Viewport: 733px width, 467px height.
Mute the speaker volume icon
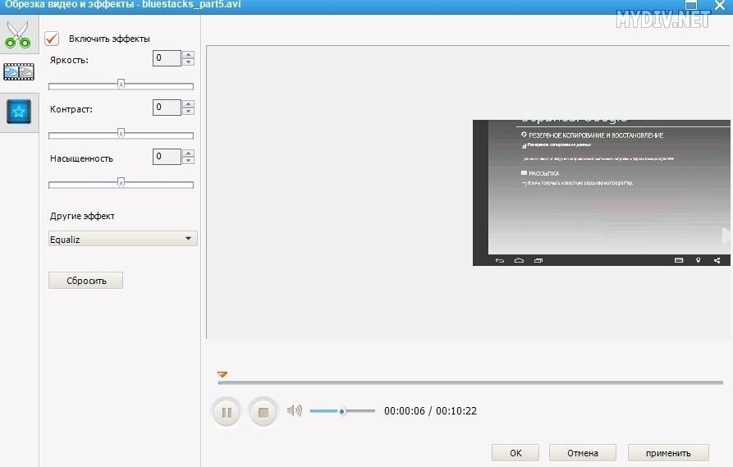point(295,411)
